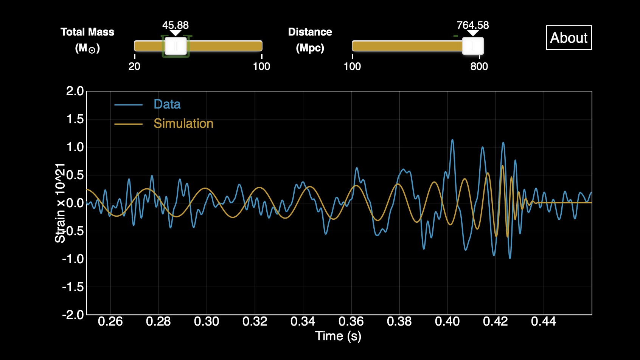Screen dimensions: 640x360
Task: Select the Simulation legend label
Action: pos(183,124)
